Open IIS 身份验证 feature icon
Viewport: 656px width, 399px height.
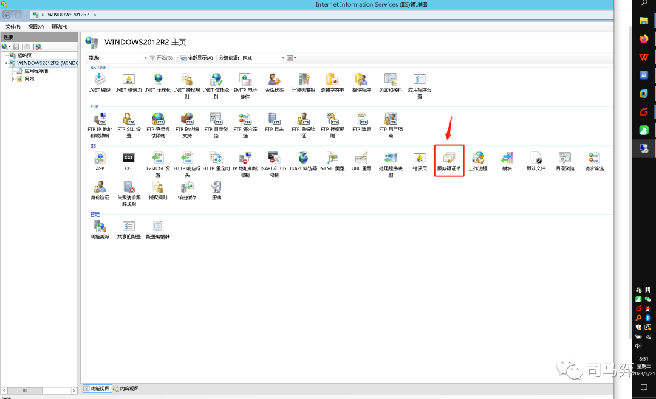point(100,191)
